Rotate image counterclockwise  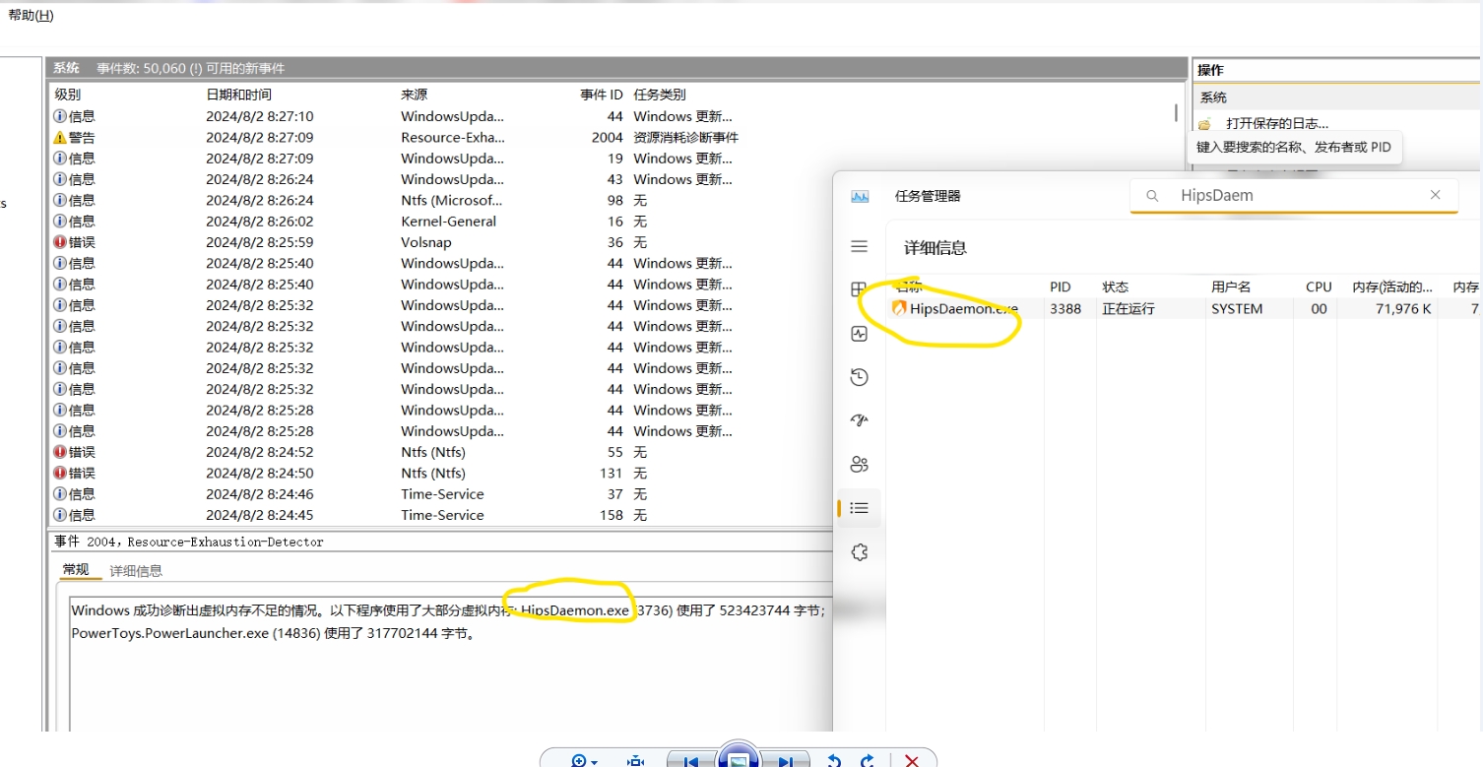[x=834, y=761]
